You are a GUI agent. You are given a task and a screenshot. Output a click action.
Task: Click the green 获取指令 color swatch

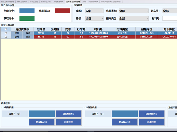coord(27,18)
